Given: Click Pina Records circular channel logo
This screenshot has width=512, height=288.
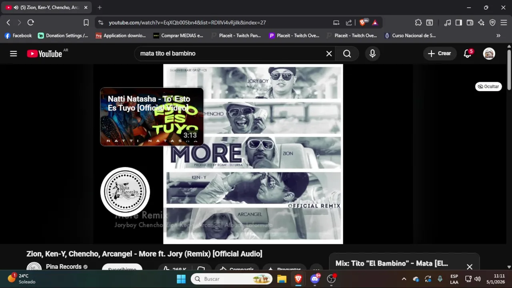Looking at the screenshot, I should tap(125, 192).
